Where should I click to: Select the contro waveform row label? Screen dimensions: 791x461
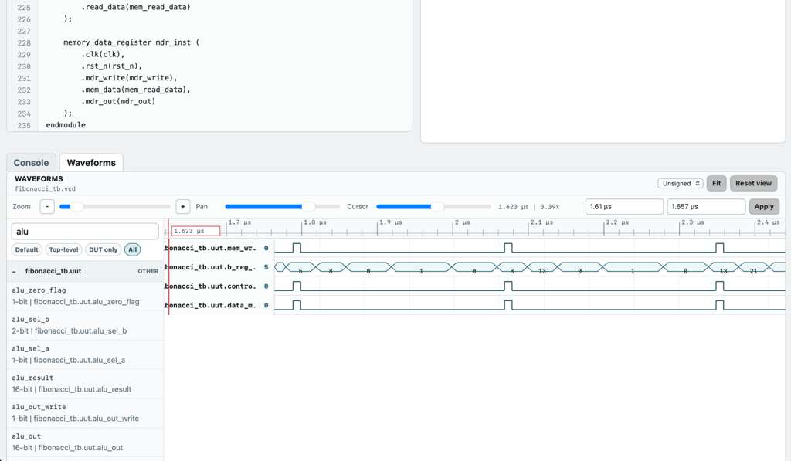(x=211, y=286)
